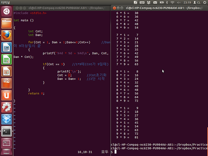Screen dimensions: 208x156
Task: Click output line '9 * 9 = 81'
Action: click(x=127, y=138)
